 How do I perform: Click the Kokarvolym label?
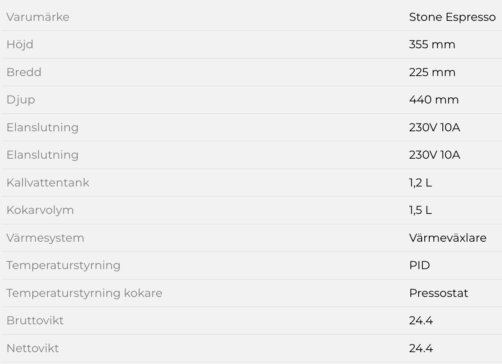click(40, 210)
